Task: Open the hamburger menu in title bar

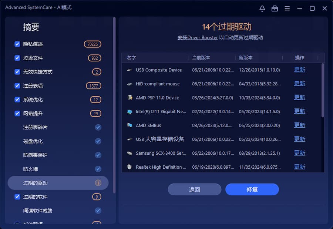Action: click(287, 9)
